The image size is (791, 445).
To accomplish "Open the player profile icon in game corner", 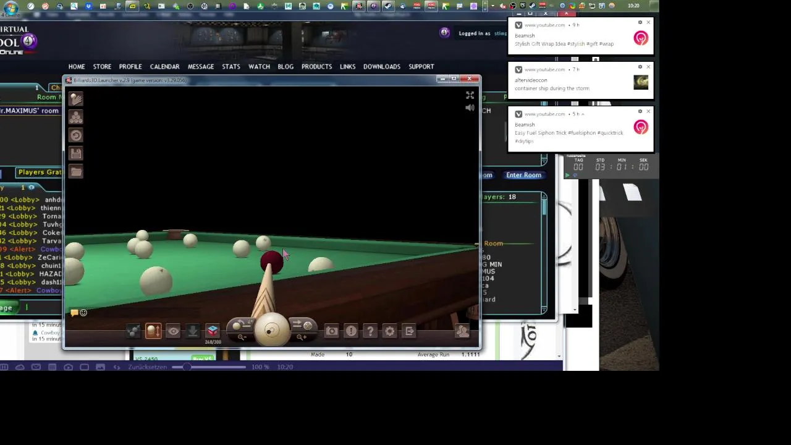I will click(x=462, y=332).
